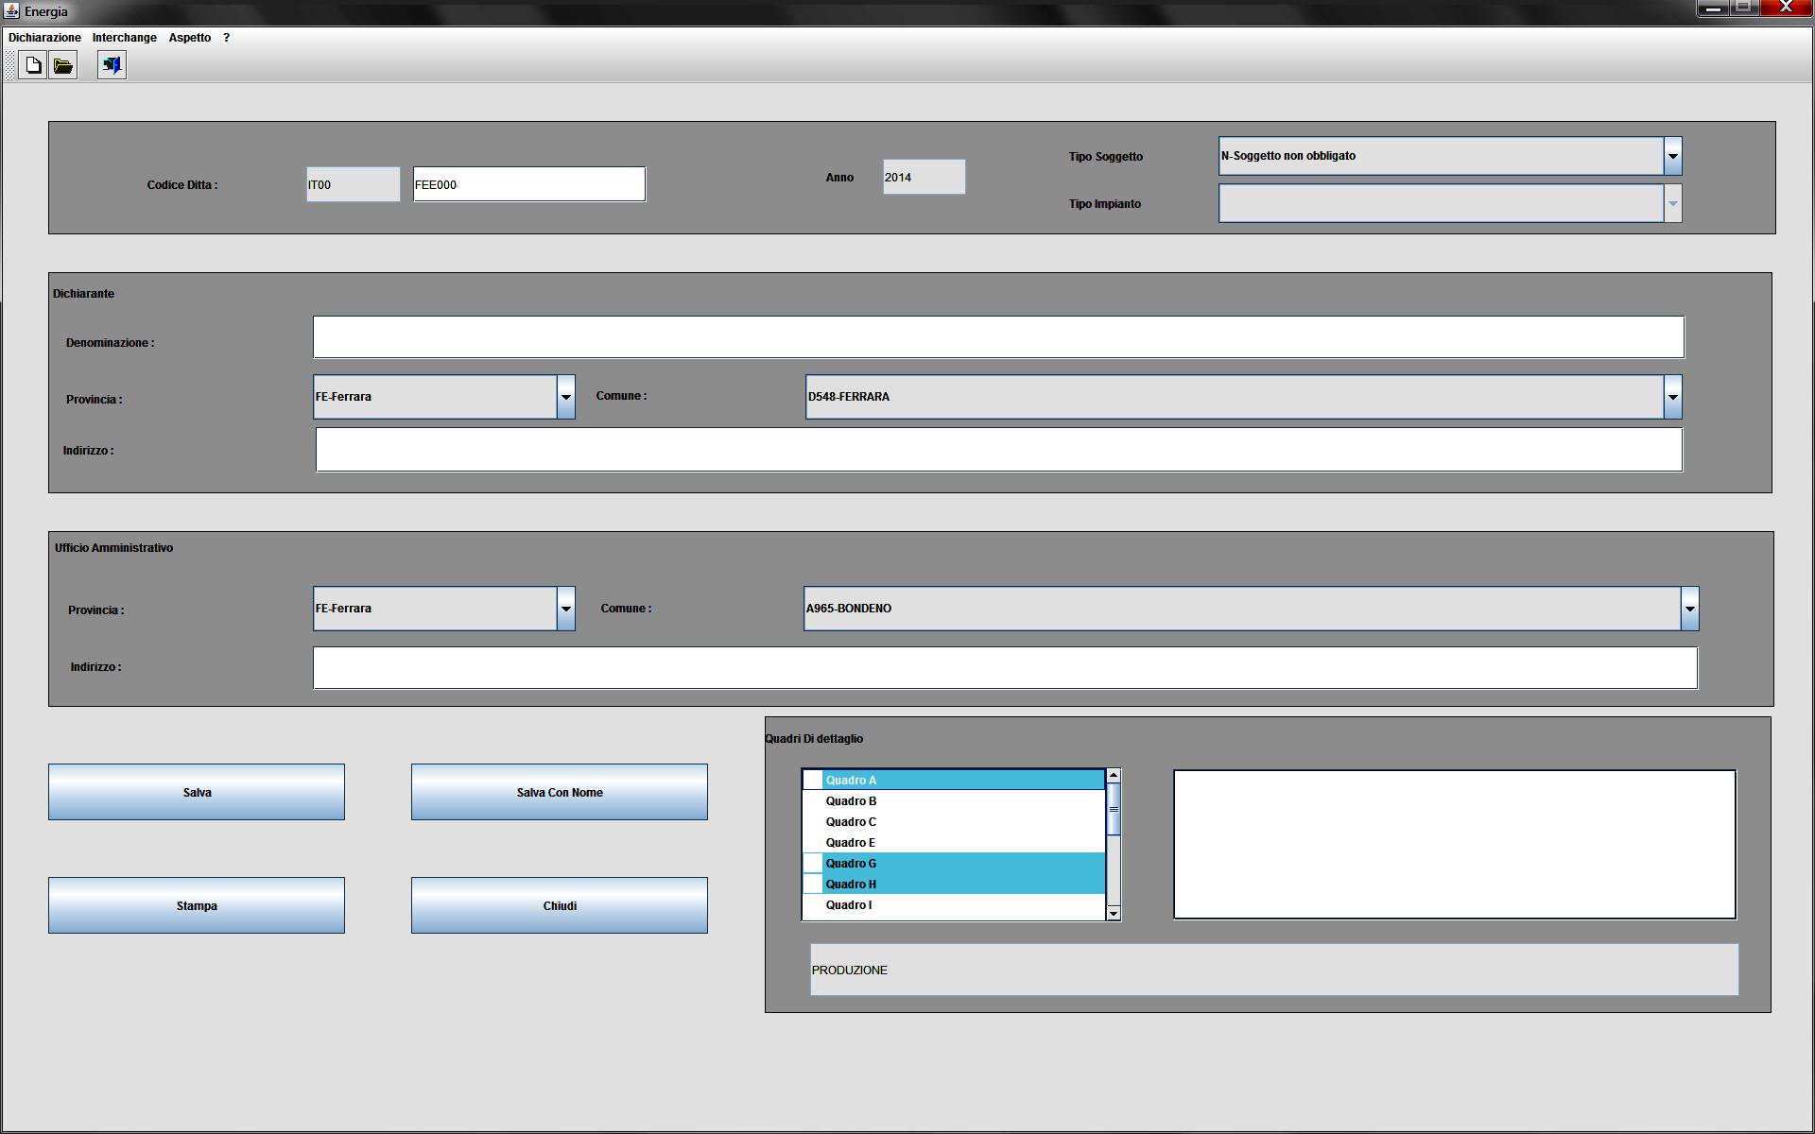
Task: Click the New document toolbar icon
Action: click(33, 65)
